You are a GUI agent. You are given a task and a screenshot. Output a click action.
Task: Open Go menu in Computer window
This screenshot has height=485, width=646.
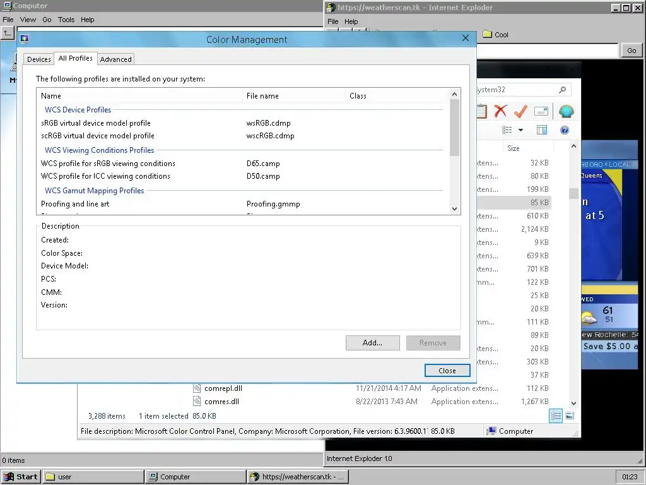[47, 20]
